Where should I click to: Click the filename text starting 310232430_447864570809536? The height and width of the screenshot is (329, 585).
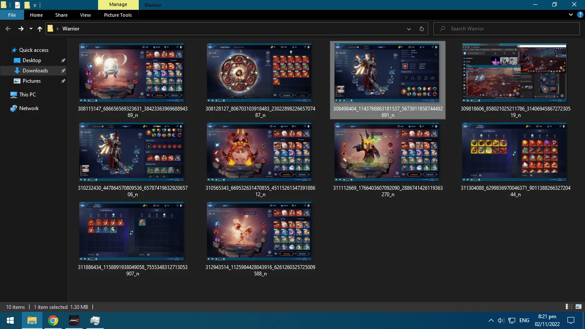pyautogui.click(x=133, y=191)
